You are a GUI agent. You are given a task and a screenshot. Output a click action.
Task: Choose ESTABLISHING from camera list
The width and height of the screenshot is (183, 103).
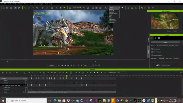click(113, 14)
